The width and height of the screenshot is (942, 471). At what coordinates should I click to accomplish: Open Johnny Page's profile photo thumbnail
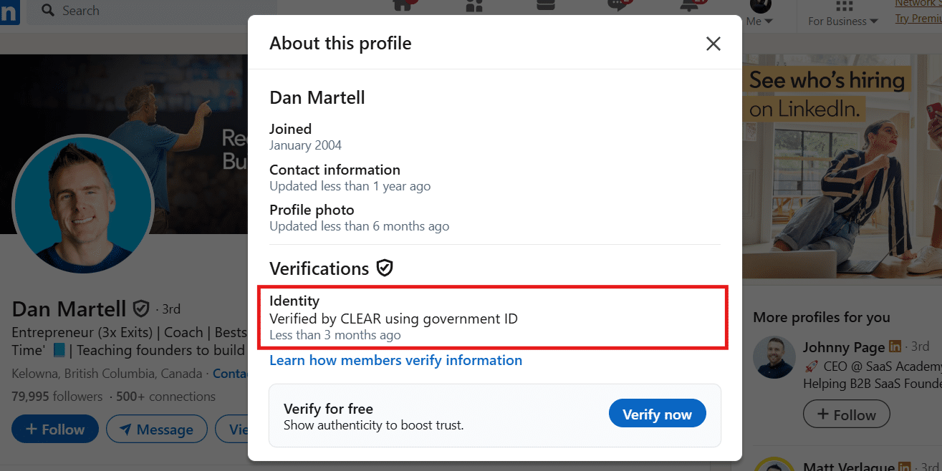pos(774,356)
